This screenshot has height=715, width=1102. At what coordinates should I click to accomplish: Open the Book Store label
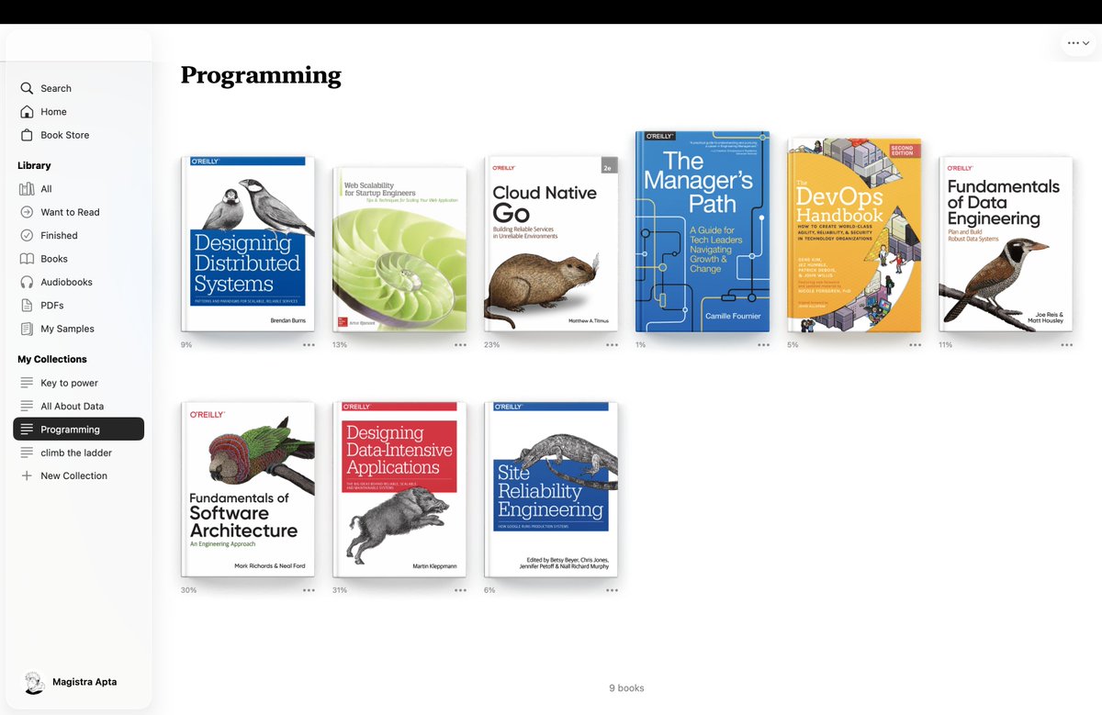click(65, 135)
